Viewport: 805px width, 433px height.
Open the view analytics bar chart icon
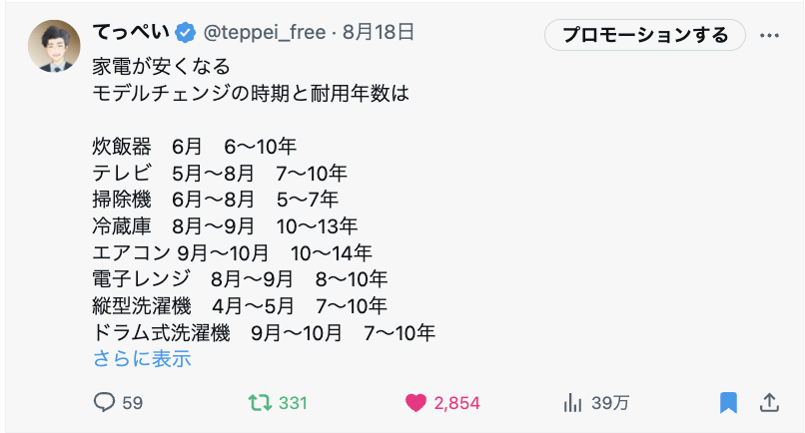[x=572, y=403]
